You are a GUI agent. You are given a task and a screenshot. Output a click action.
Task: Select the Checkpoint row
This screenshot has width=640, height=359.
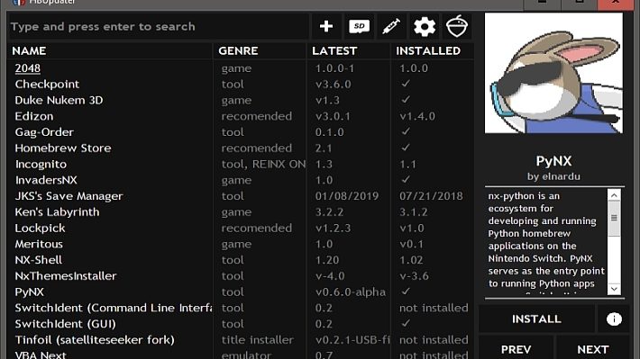click(241, 84)
